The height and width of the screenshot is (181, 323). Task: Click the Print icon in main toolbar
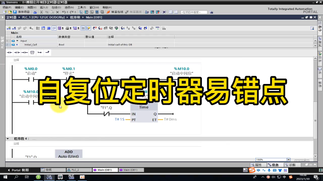point(35,12)
